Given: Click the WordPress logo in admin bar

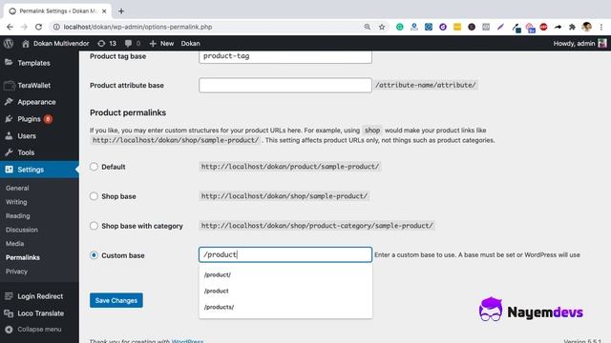Looking at the screenshot, I should tap(9, 43).
